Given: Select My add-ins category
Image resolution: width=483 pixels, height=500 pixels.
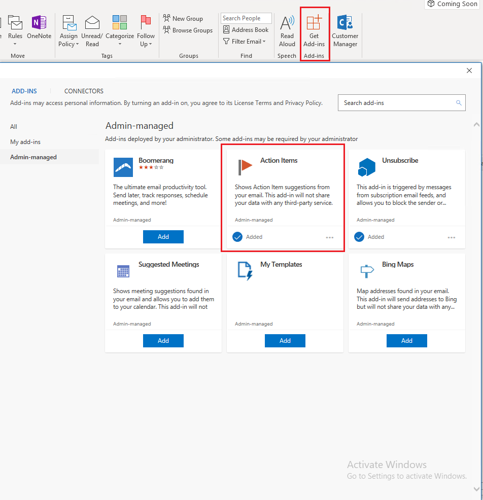Looking at the screenshot, I should point(25,142).
